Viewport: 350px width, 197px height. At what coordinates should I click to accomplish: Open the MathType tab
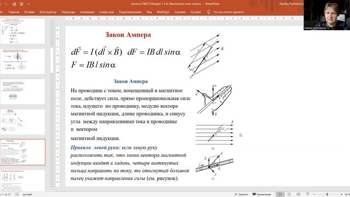(x=163, y=12)
